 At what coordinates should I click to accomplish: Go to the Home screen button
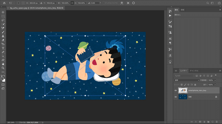click(4, 3)
